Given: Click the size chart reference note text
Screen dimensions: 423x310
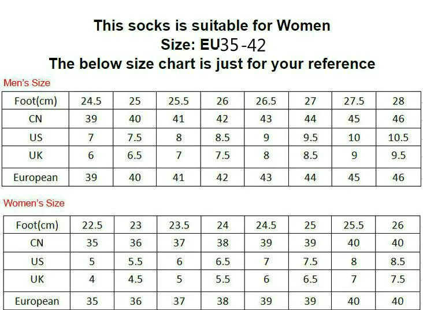Looking at the screenshot, I should [x=211, y=64].
